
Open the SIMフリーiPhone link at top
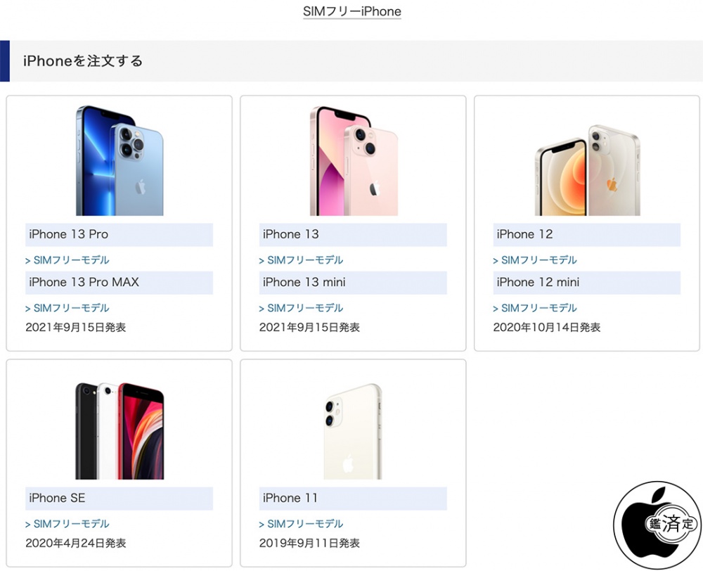pyautogui.click(x=352, y=11)
